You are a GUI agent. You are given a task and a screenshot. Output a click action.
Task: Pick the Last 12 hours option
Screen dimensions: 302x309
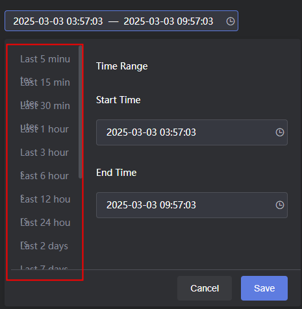pos(45,199)
